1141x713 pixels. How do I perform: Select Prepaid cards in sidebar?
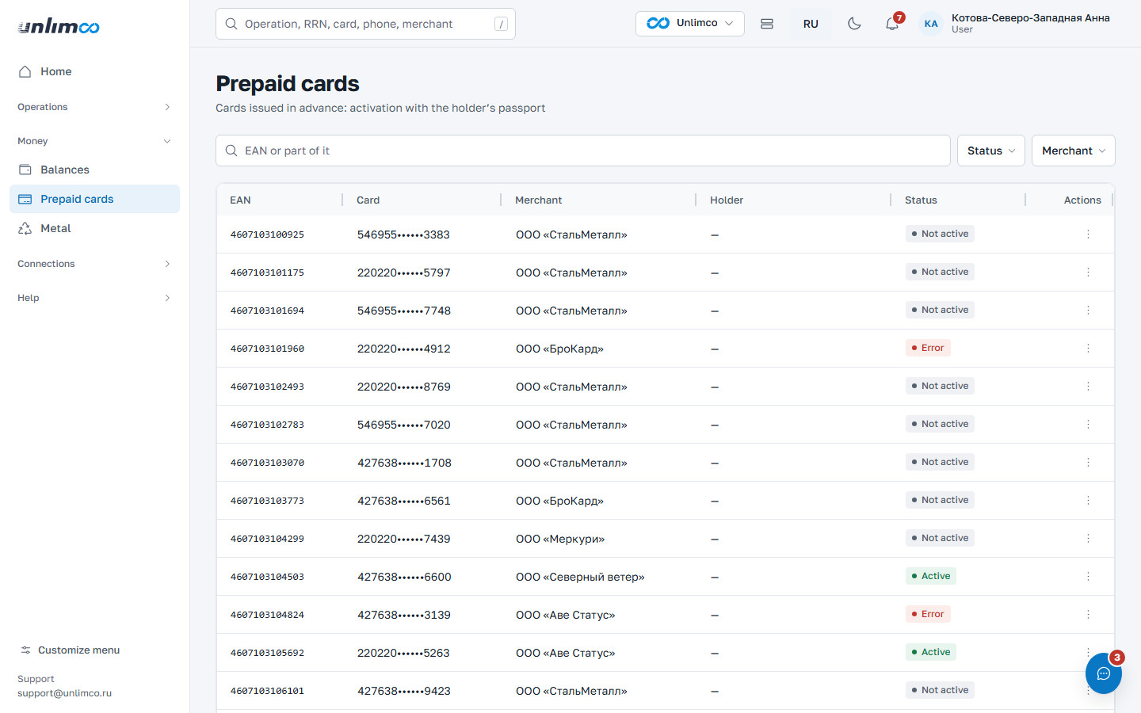tap(94, 199)
